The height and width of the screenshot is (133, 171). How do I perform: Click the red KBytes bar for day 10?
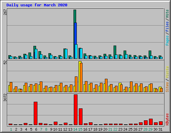55,123
